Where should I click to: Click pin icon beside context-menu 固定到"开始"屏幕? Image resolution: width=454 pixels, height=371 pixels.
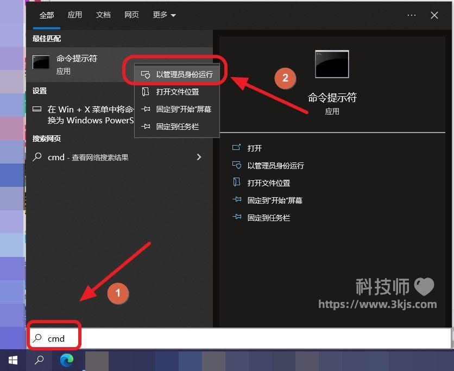(x=146, y=109)
